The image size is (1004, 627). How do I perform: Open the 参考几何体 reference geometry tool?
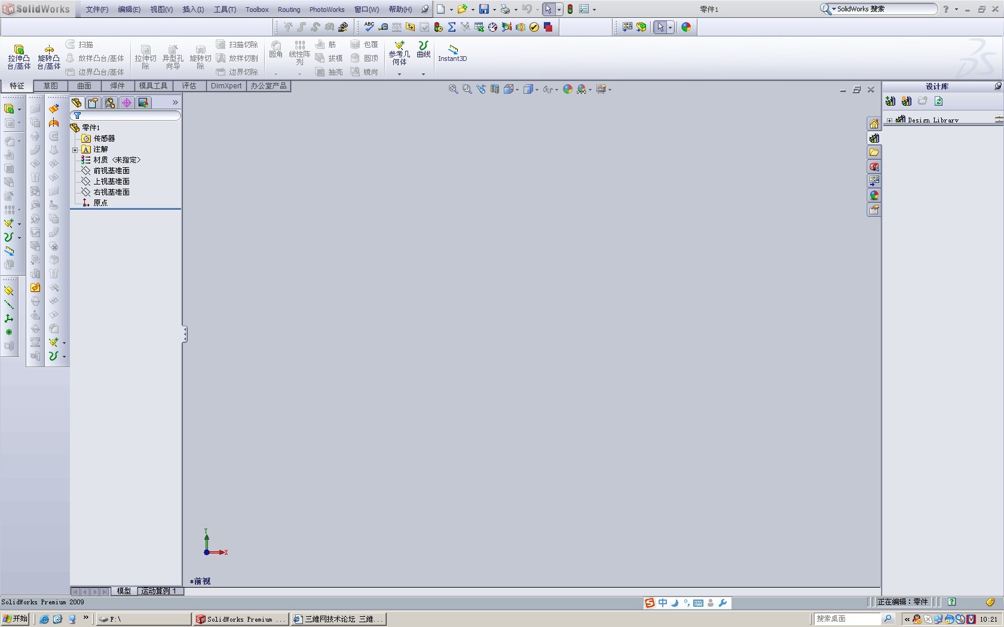399,53
